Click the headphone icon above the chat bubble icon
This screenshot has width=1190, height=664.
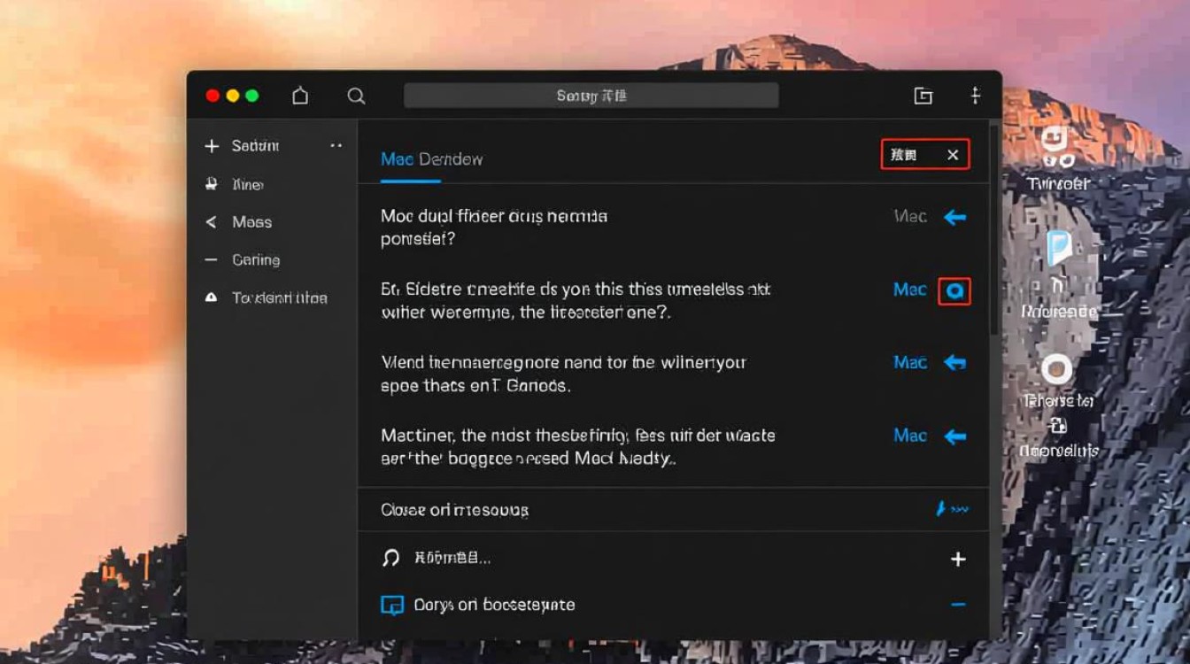point(391,559)
